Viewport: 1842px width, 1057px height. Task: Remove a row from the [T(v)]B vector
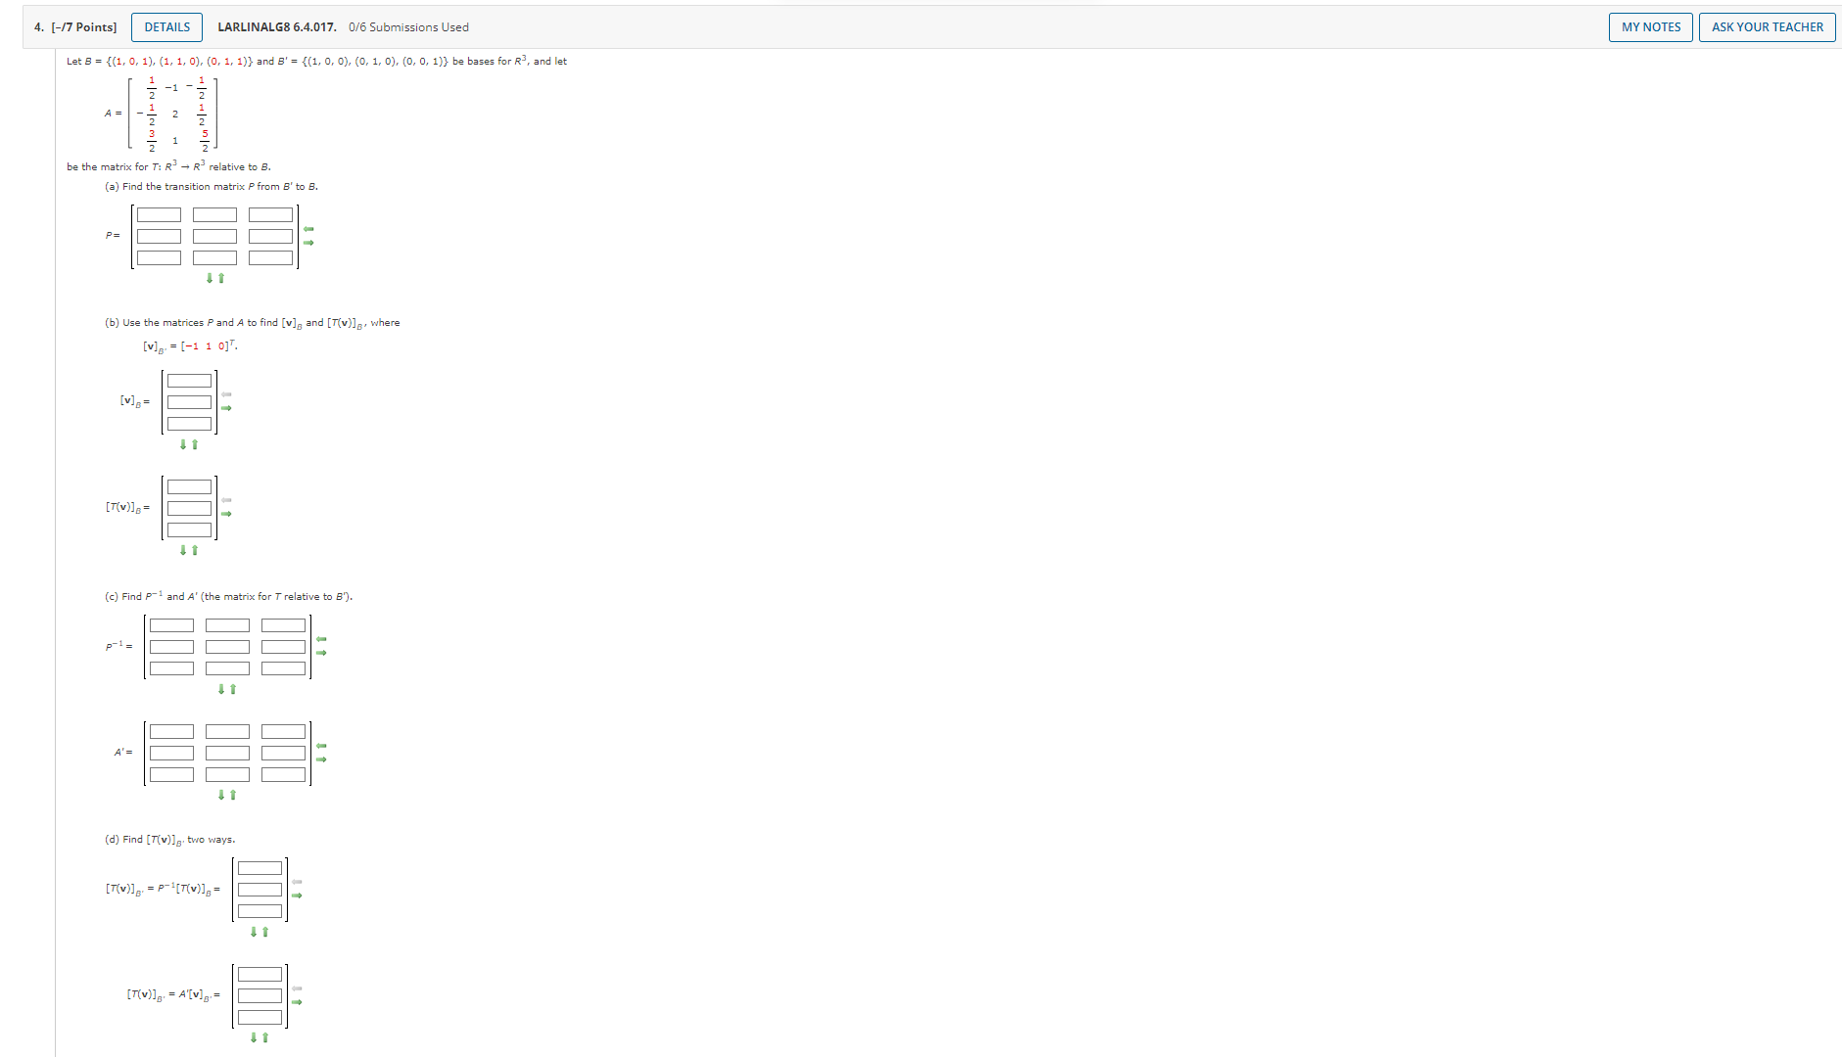tap(195, 550)
